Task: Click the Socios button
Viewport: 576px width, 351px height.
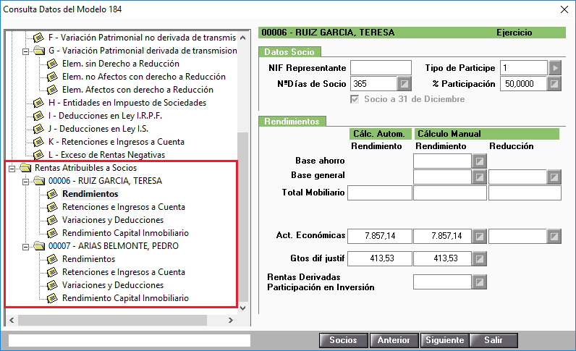Action: (x=344, y=340)
